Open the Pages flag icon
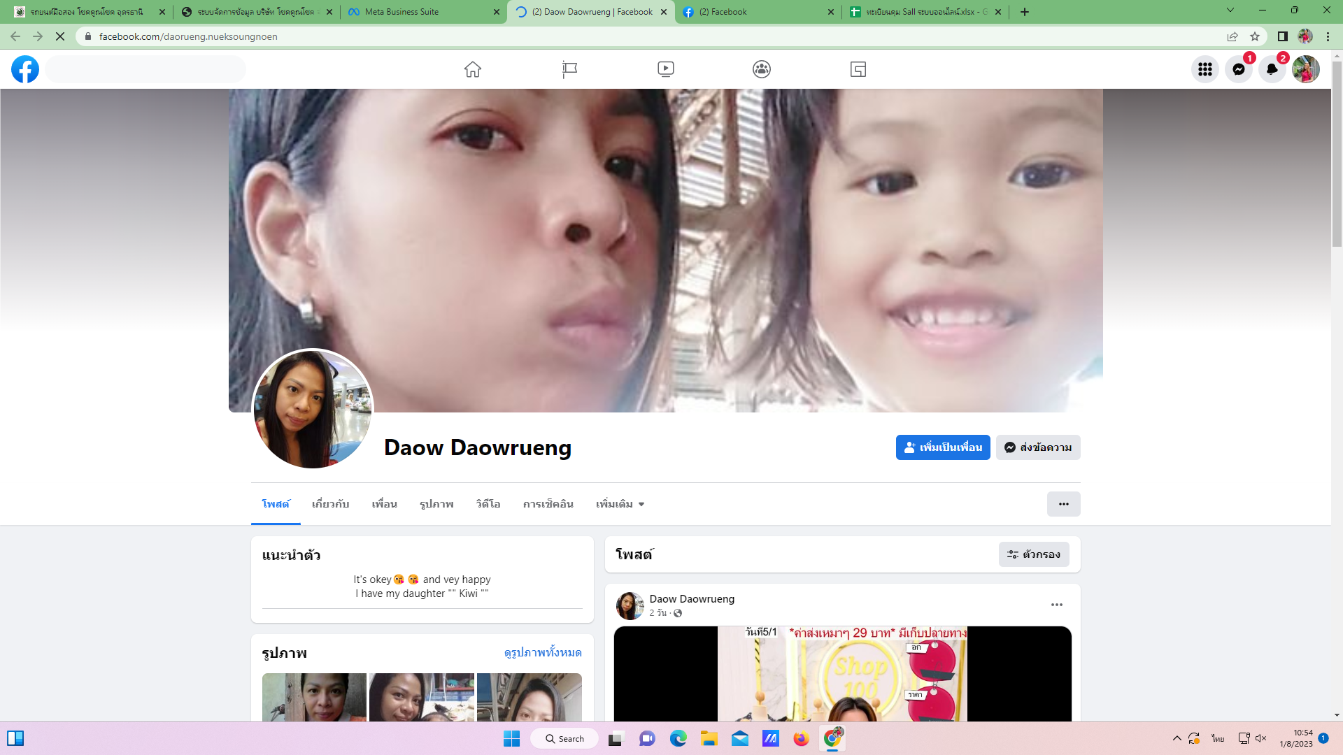 (569, 69)
